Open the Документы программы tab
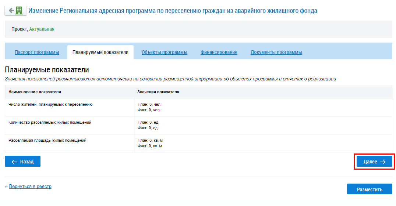Screen dimensions: 396x206 pos(276,53)
